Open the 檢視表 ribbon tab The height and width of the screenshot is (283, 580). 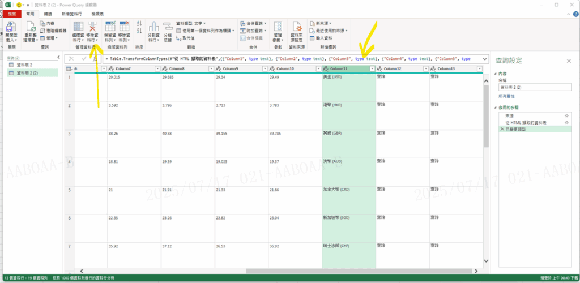pos(97,13)
